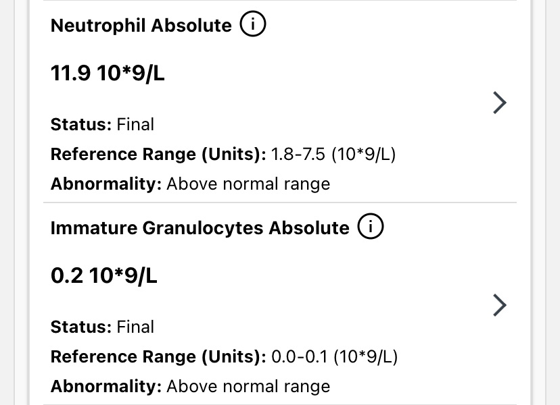Open Immature Granulocytes Absolute details chevron

[500, 305]
